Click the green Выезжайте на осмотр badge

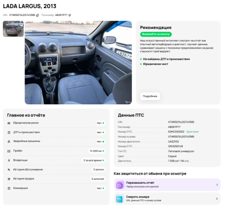[x=156, y=34]
